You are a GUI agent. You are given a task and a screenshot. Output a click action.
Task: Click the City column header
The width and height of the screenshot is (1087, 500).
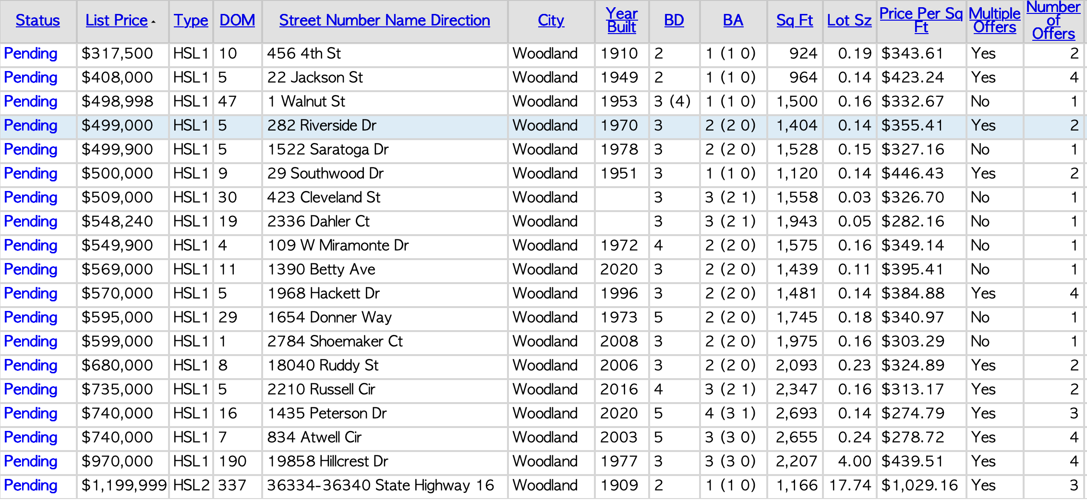coord(551,21)
